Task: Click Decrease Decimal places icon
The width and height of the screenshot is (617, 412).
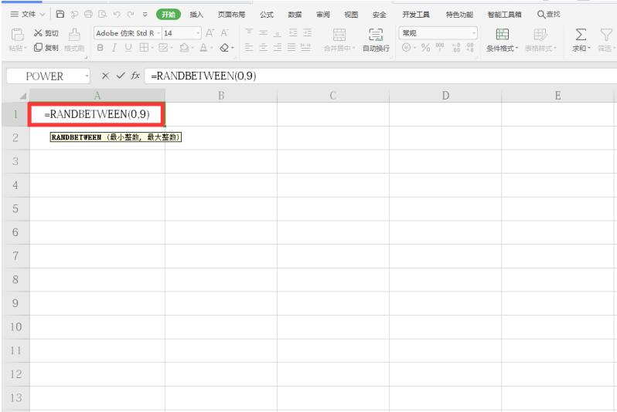Action: [x=470, y=48]
